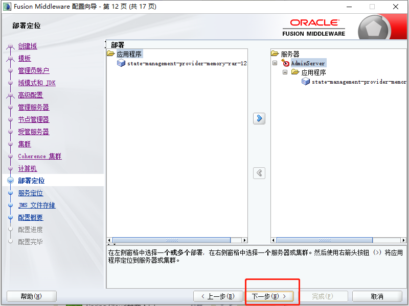This screenshot has height=306, width=409.
Task: Jump to 管理服务器 step
Action: [x=34, y=107]
